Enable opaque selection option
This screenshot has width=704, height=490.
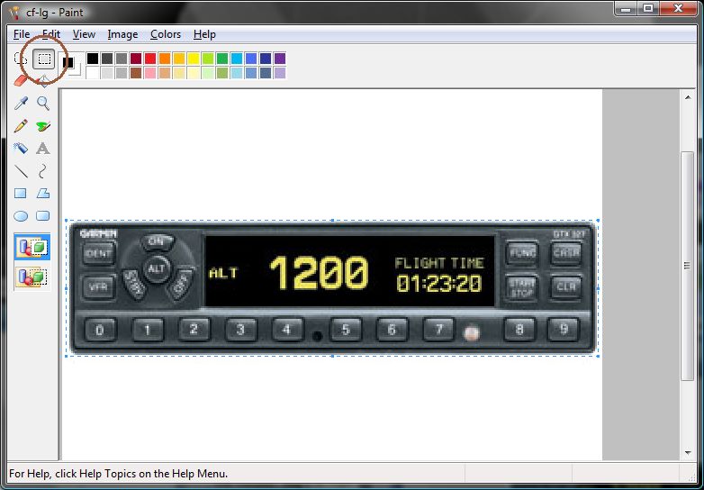[x=32, y=247]
